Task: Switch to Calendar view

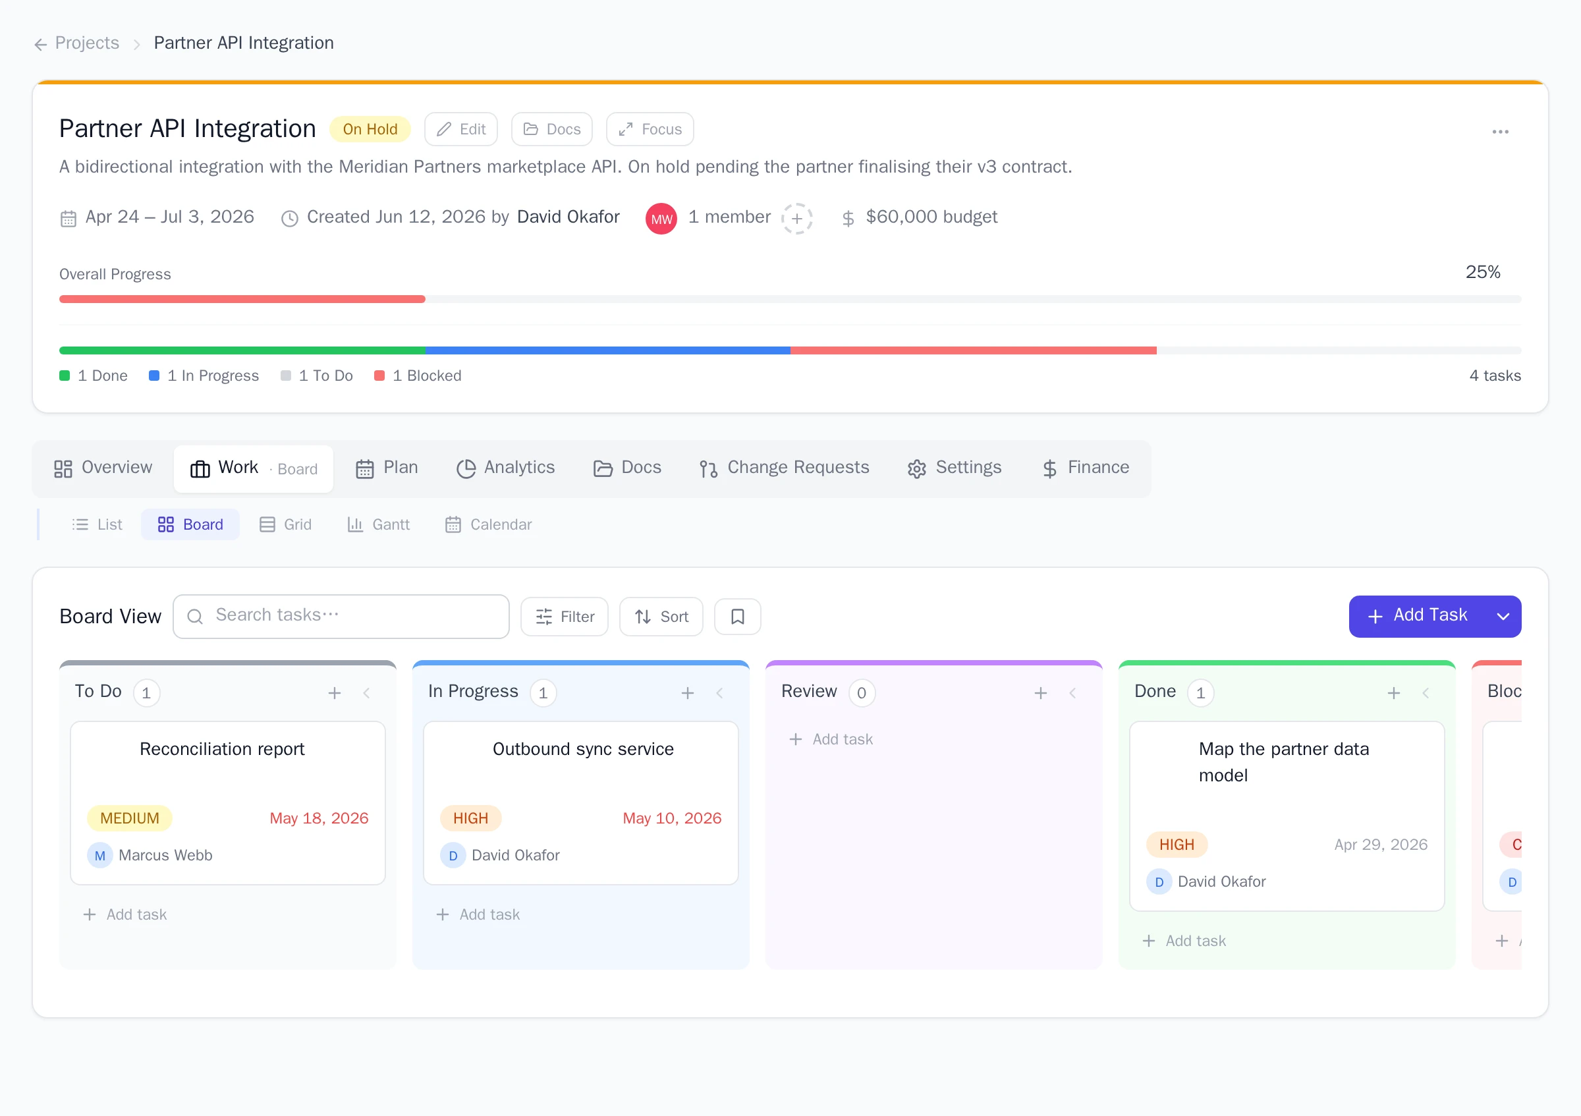Action: (x=489, y=524)
